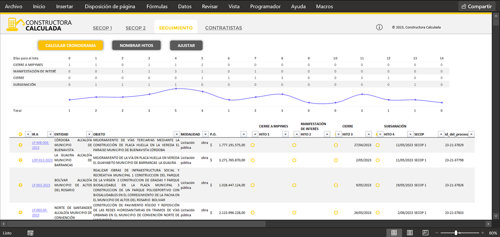
Task: Toggle the HITO 2 circle in the LOP-012-2023 row
Action: coord(294,160)
